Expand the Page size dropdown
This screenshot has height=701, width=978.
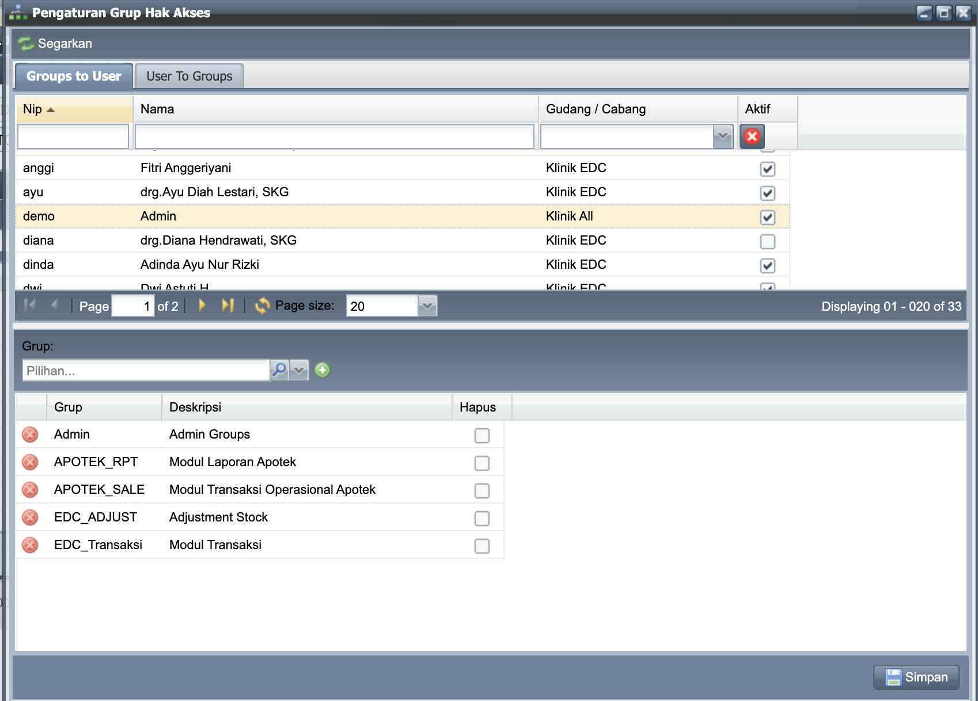point(427,306)
